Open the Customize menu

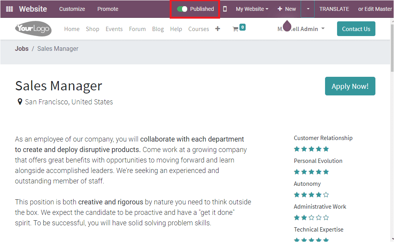click(72, 9)
